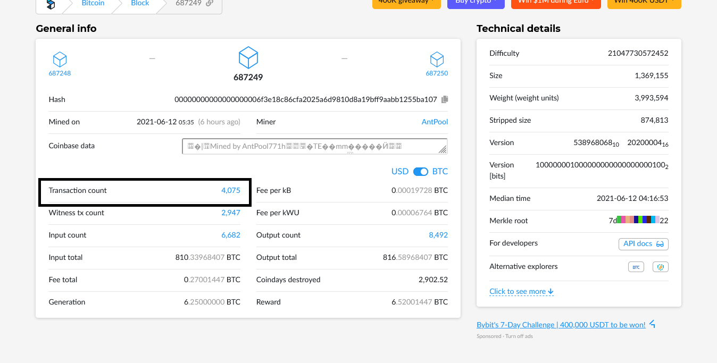Go to next block 687250 cube icon
This screenshot has width=717, height=363.
click(x=437, y=59)
